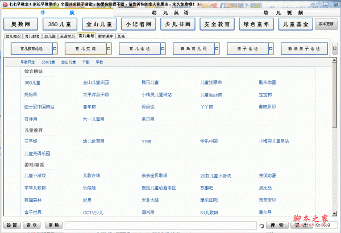Open the 少儿书画 shortcut button
341x233 pixels.
point(178,24)
